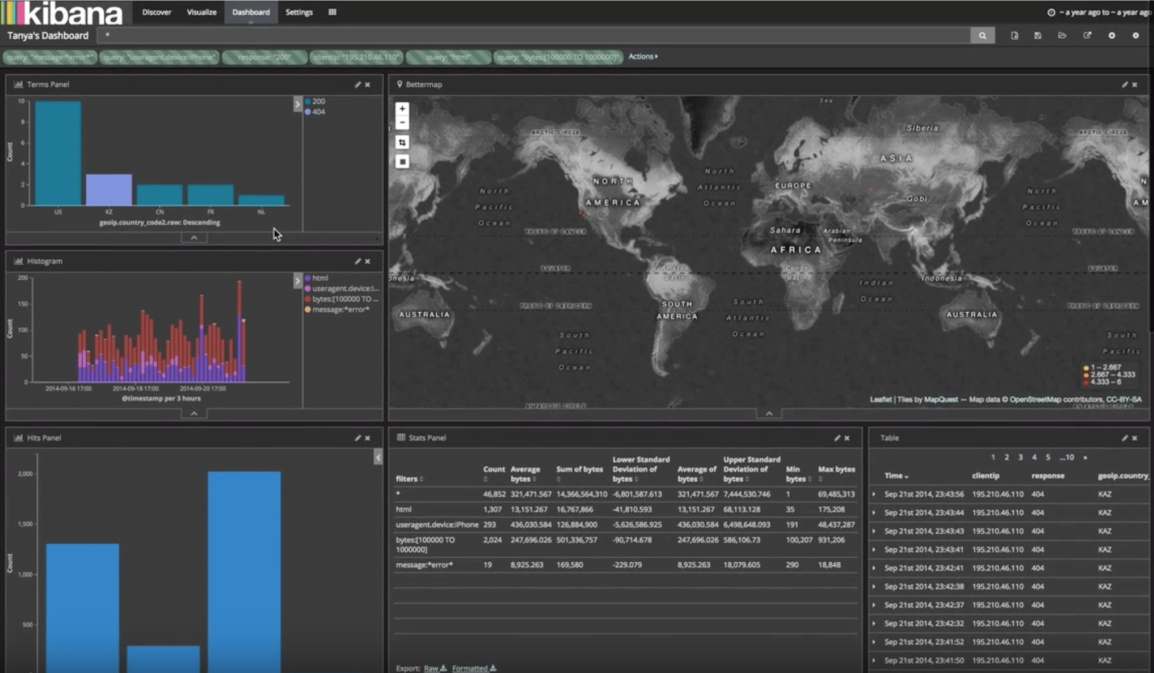The image size is (1154, 673).
Task: Edit the Terms Panel with the pencil icon
Action: coord(357,84)
